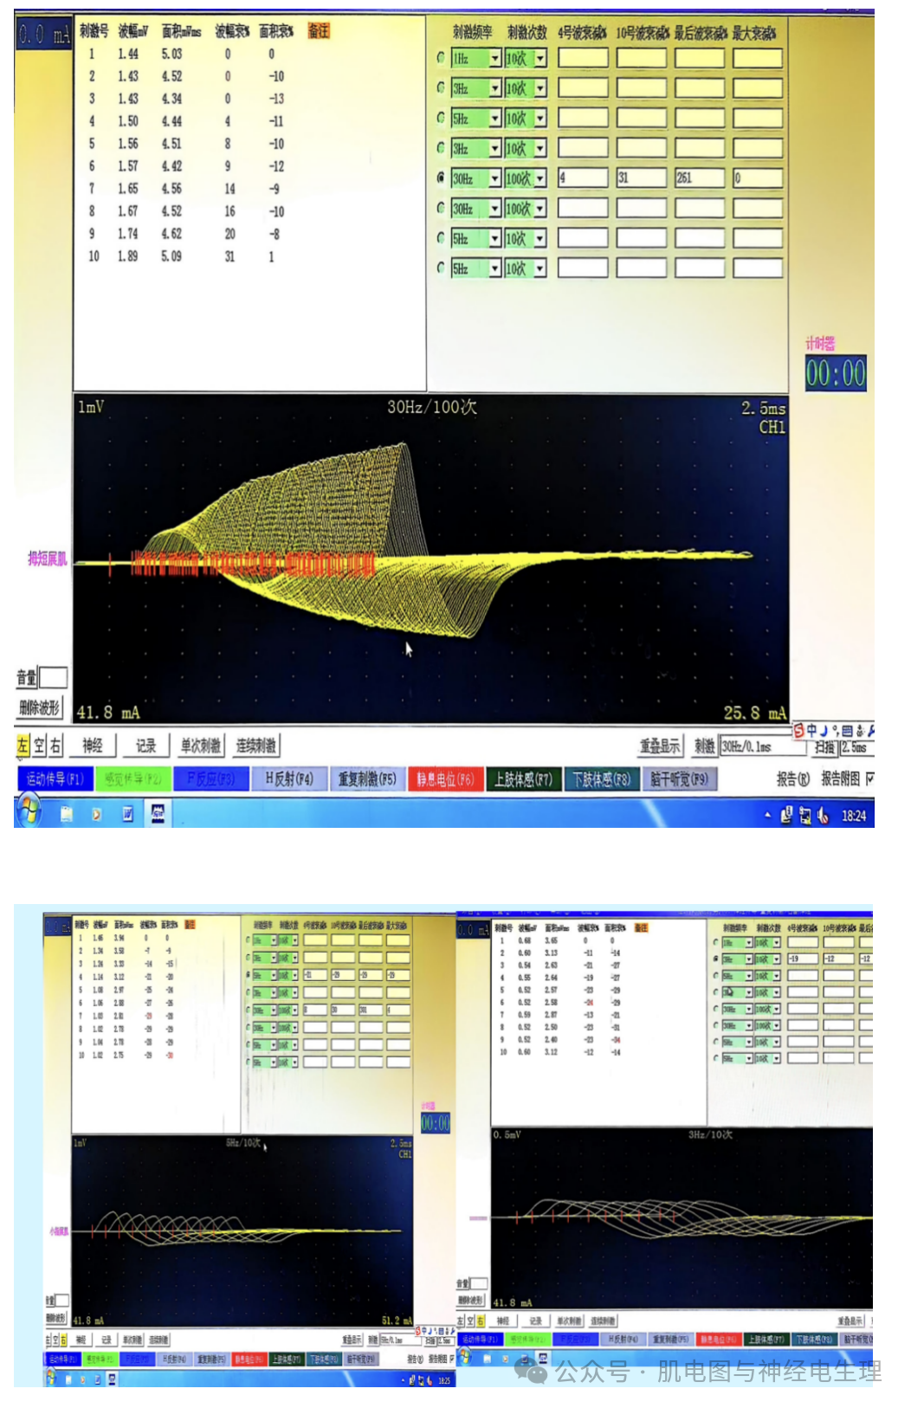Open the media player taskbar icon in top window
This screenshot has width=911, height=1408.
point(96,814)
